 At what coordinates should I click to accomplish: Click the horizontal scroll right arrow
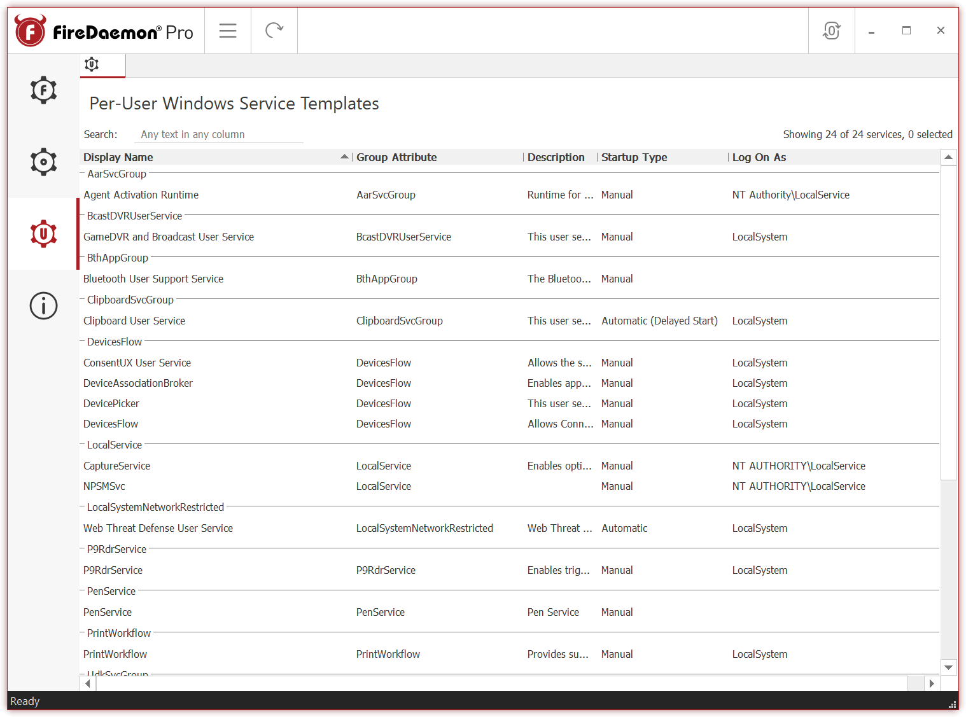coord(932,683)
